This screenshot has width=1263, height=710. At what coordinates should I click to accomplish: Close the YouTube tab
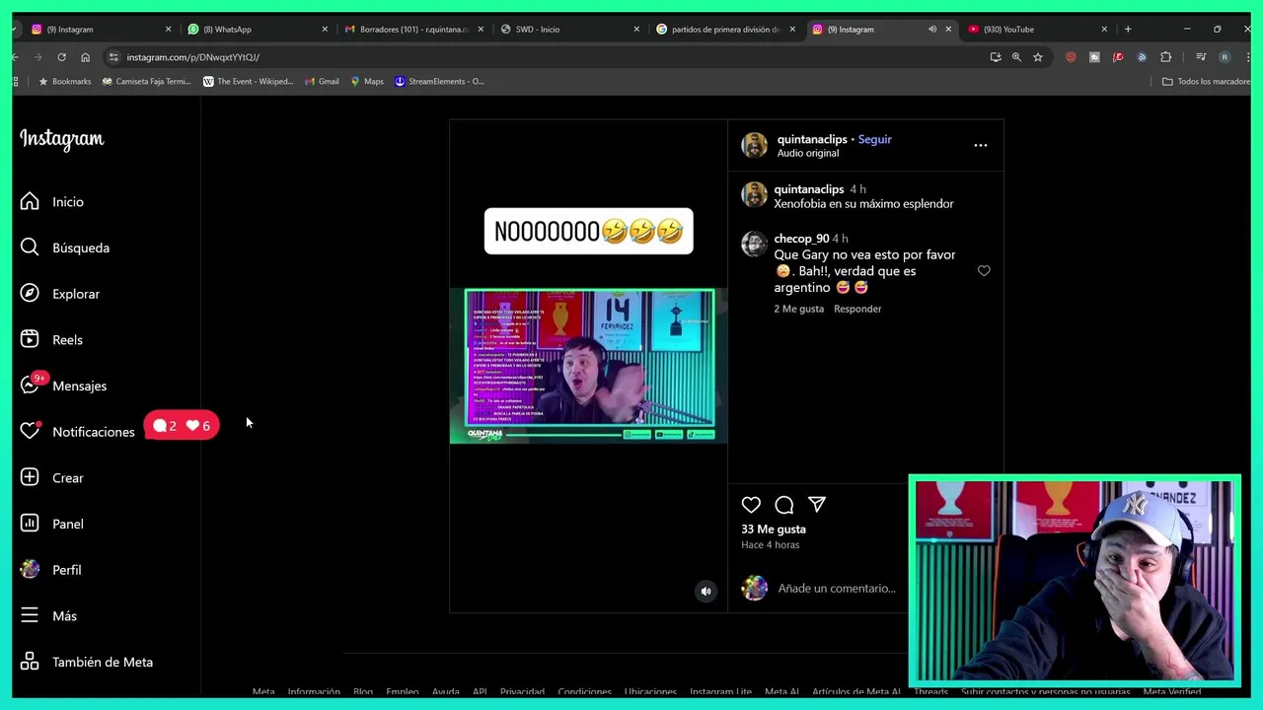[x=1104, y=30]
